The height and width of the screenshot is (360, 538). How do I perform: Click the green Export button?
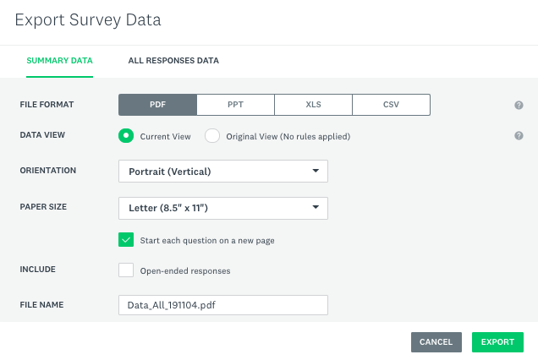pos(497,342)
